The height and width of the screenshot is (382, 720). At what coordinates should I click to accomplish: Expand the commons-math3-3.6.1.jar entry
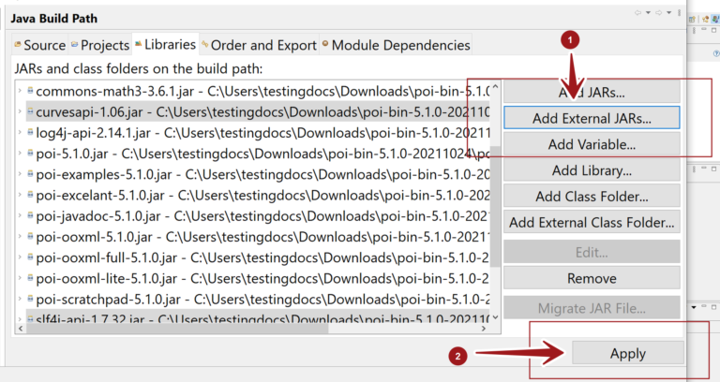point(20,91)
